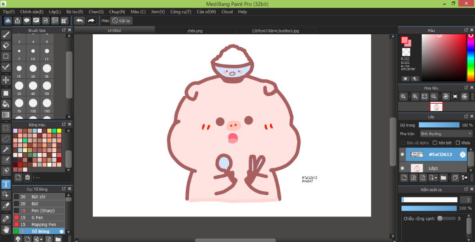Select the G Pen brush
The height and width of the screenshot is (242, 475).
pos(39,217)
